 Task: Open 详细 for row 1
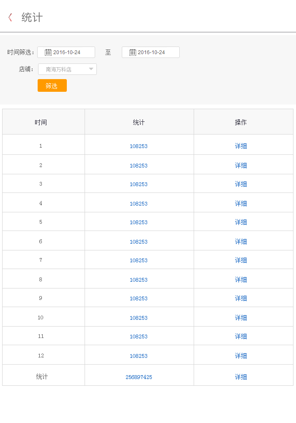[x=241, y=146]
